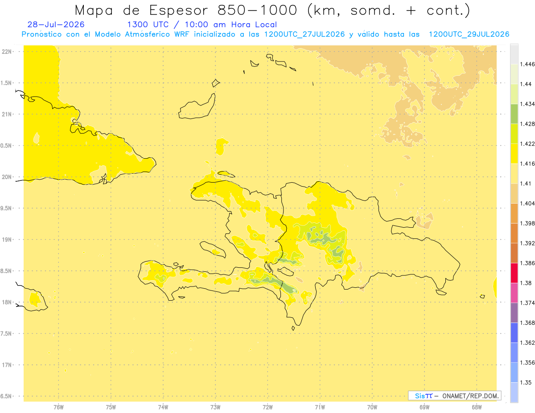Viewport: 535px width, 413px height.
Task: Click the "1.362" legend value
Action: pyautogui.click(x=527, y=343)
